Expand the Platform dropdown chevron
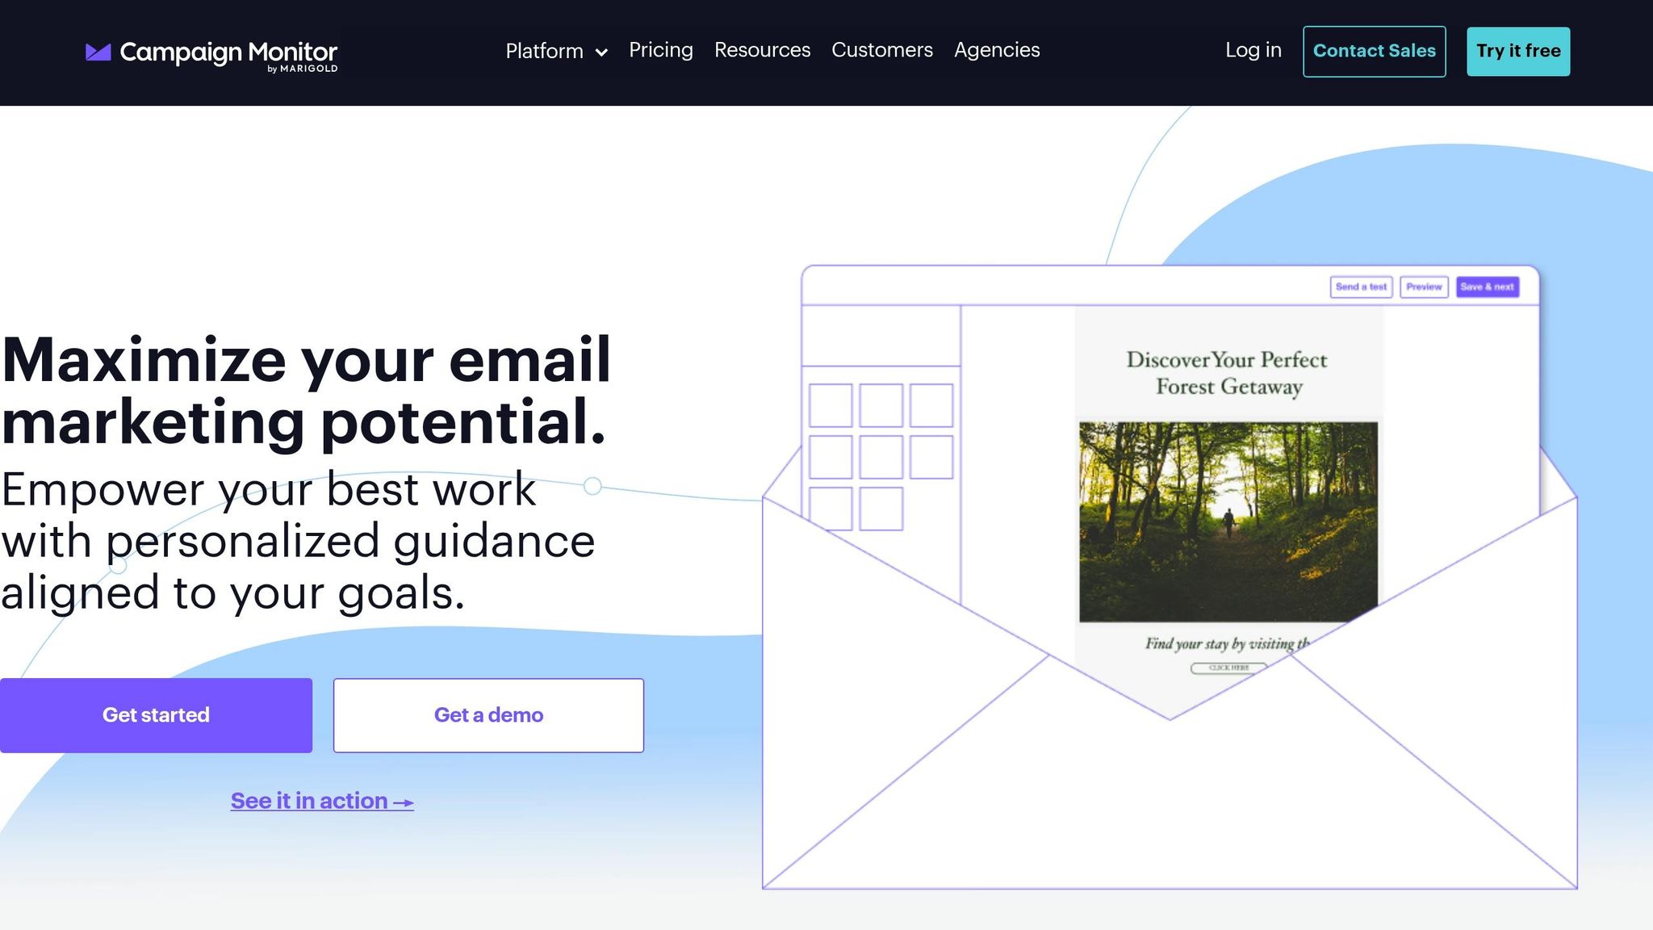The width and height of the screenshot is (1653, 930). pos(601,52)
